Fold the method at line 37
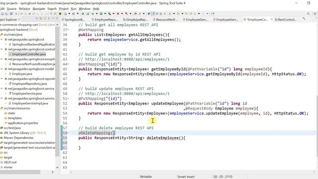 (69, 30)
